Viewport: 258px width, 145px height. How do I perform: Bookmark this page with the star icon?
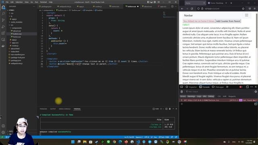(243, 9)
